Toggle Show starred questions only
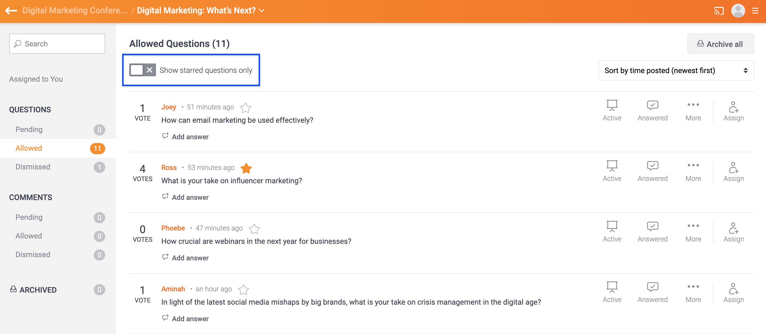The image size is (766, 334). [x=142, y=70]
